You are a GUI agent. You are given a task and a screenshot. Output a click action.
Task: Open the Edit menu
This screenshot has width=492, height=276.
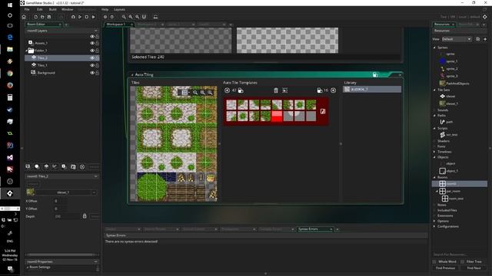[x=39, y=9]
